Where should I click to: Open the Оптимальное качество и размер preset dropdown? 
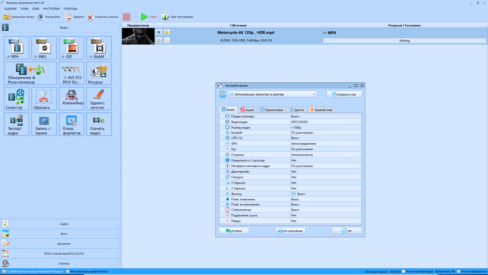[272, 94]
